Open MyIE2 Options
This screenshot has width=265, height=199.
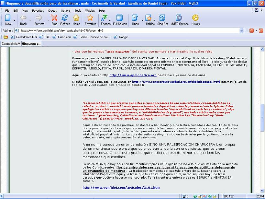(179, 19)
